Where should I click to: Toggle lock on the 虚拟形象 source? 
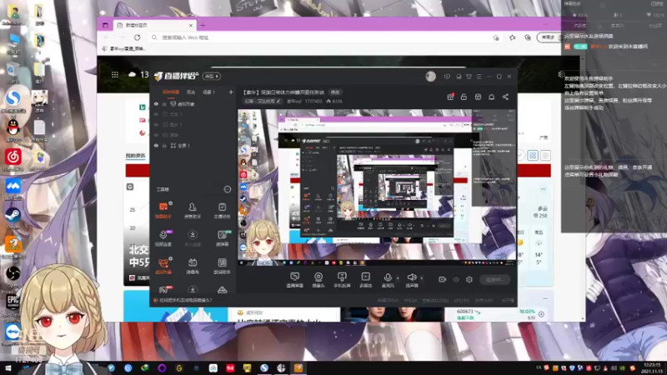coord(164,103)
